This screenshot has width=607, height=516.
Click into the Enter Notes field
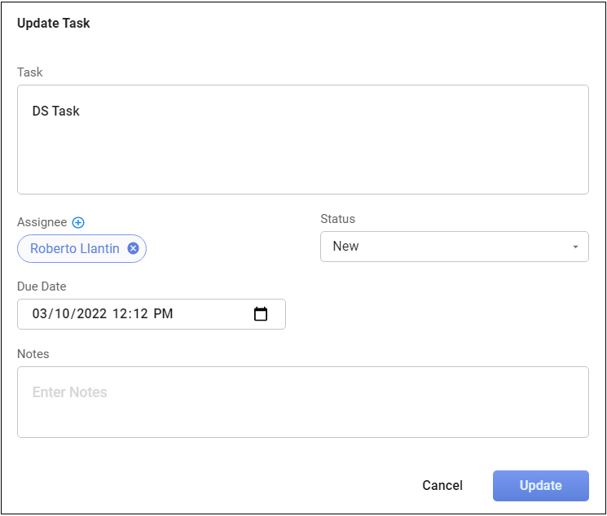click(302, 402)
